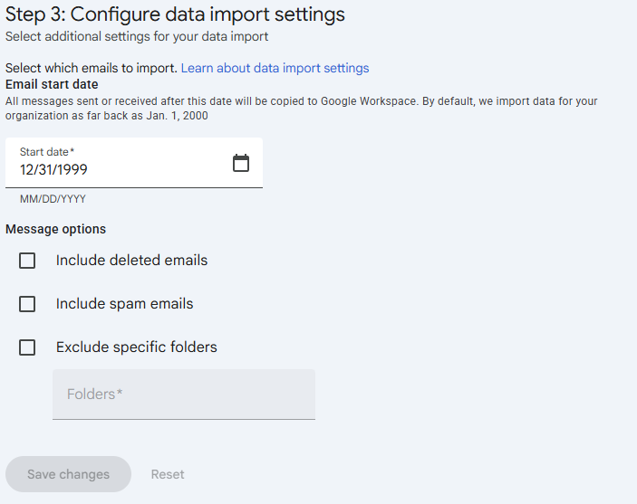Click the Folders text field
The height and width of the screenshot is (504, 637).
click(x=184, y=395)
